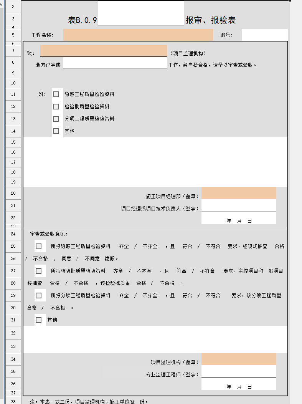Click the （项目监理机构）label
This screenshot has height=404, width=302.
click(x=188, y=53)
